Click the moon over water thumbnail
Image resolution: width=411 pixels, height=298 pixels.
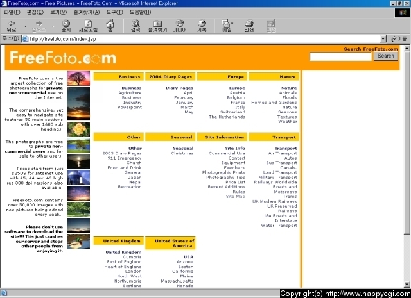point(78,161)
